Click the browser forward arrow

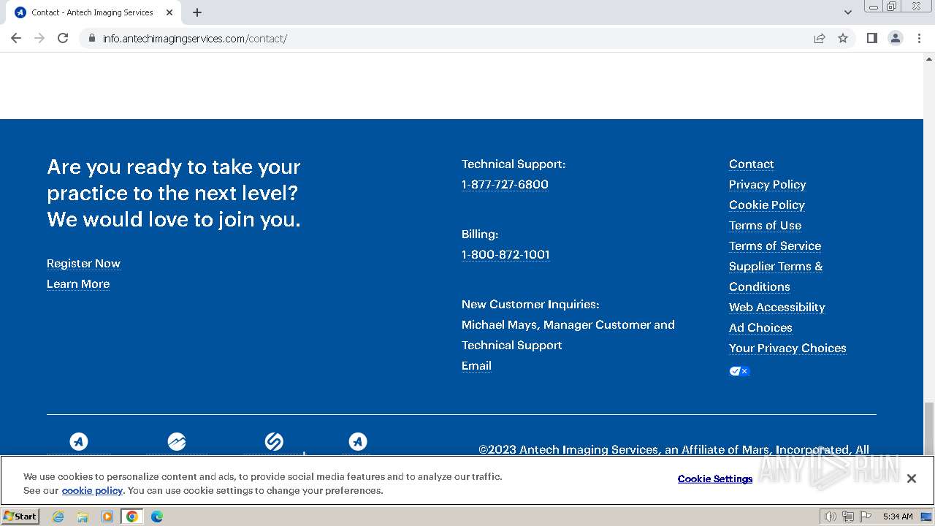coord(39,38)
